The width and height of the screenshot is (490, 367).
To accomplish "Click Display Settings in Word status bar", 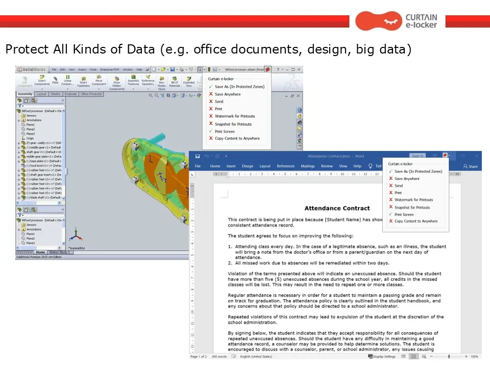I will coord(382,356).
